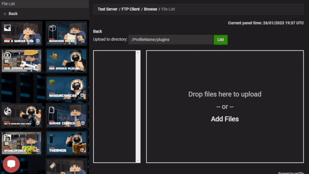Open the live chat bubble icon
Image resolution: width=309 pixels, height=174 pixels.
tap(11, 164)
